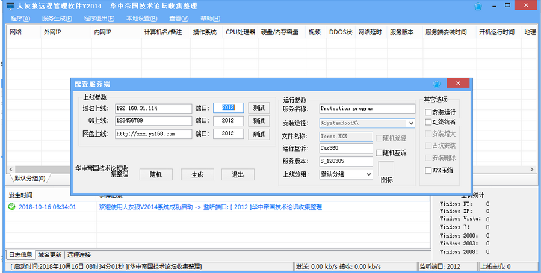Click the 计算机名/备注 column header
The image size is (541, 273).
click(x=165, y=32)
